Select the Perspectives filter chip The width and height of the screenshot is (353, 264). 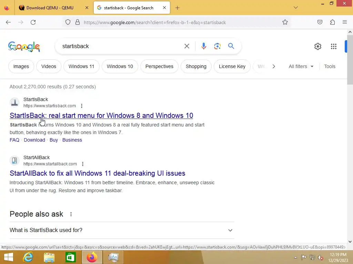coord(159,66)
